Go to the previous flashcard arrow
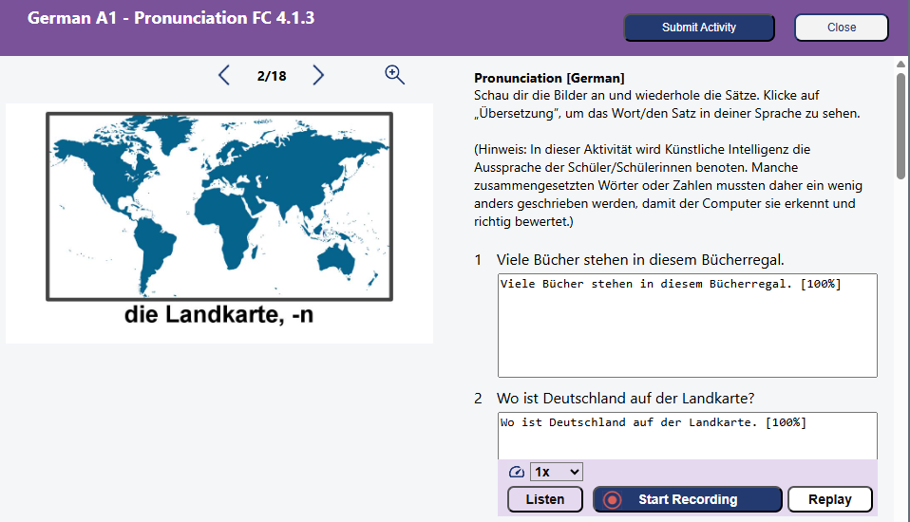Screen dimensions: 910x522 pos(224,75)
